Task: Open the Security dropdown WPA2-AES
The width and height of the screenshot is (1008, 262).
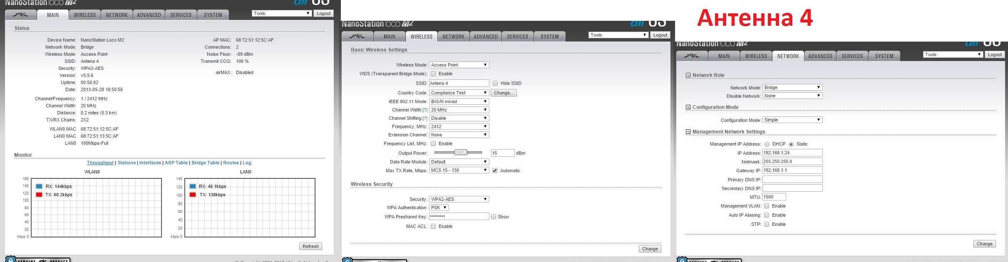Action: pyautogui.click(x=459, y=199)
